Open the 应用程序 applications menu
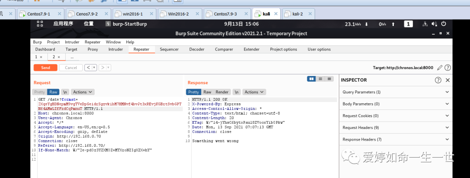The height and width of the screenshot is (178, 470). coord(63,24)
